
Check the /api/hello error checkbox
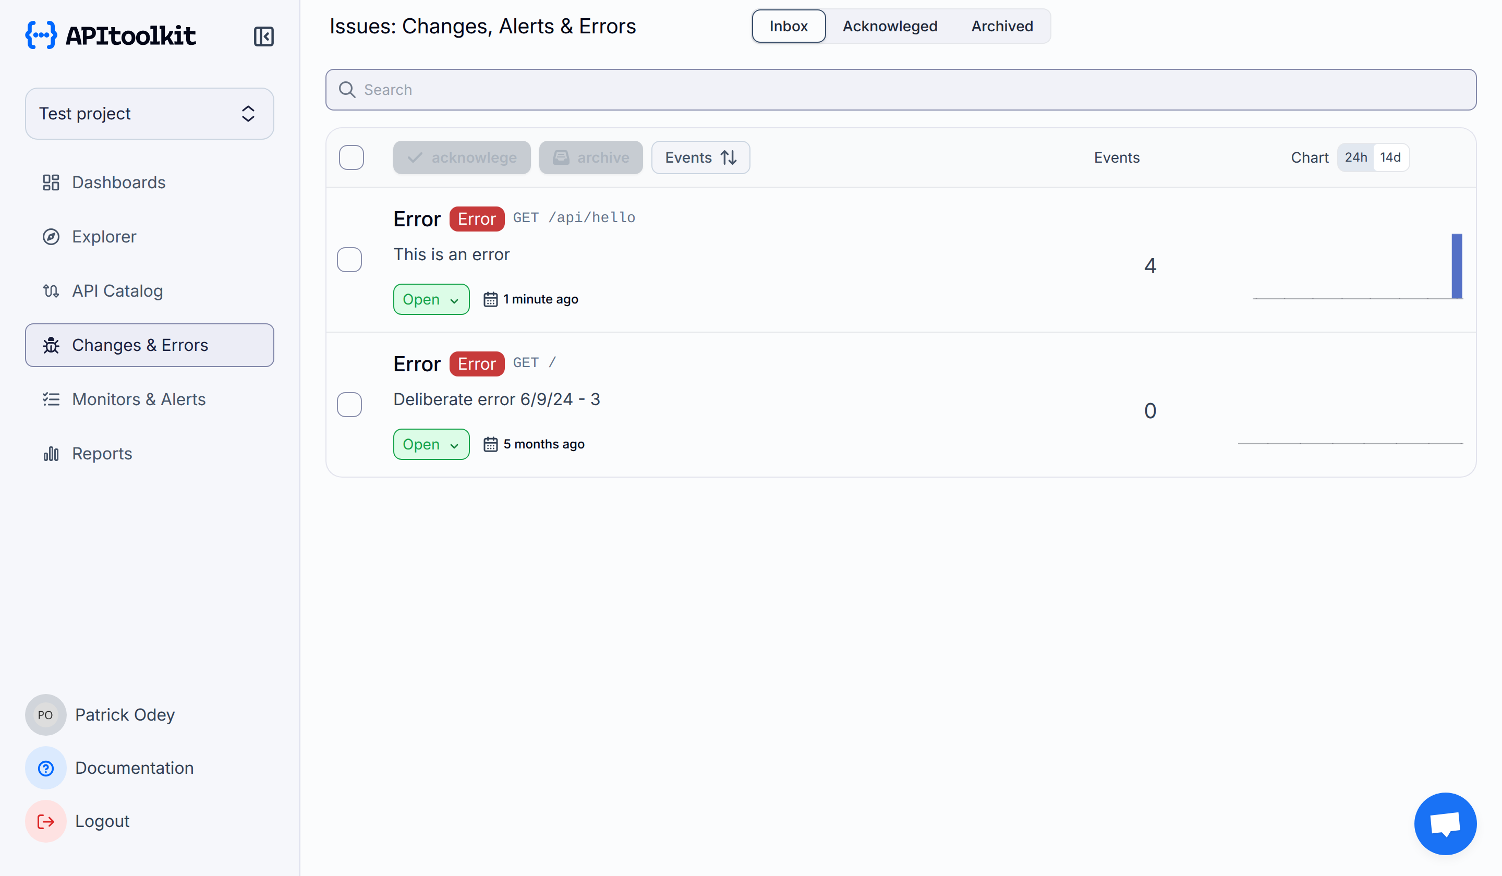pyautogui.click(x=349, y=260)
